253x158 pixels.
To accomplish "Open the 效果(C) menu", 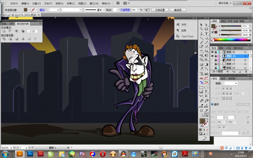I will click(71, 3).
